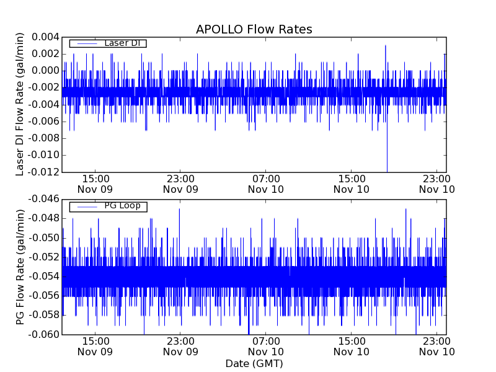Click lower plot's "07:00 Nov 10" time tick
496x372 pixels.
click(266, 346)
